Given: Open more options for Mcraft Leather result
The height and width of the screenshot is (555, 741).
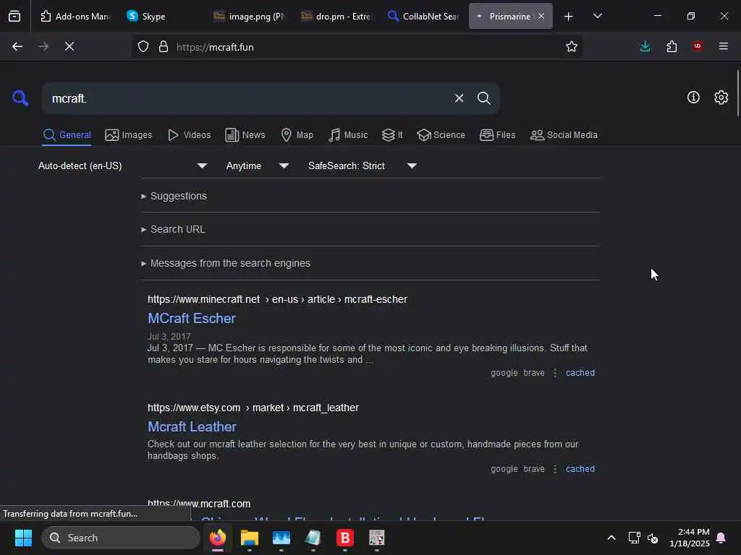Looking at the screenshot, I should (x=555, y=469).
